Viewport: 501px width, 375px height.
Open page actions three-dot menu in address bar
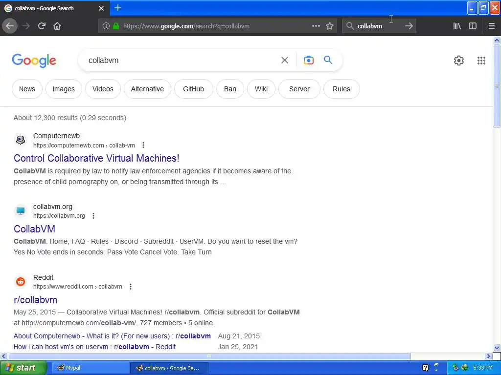pos(316,26)
